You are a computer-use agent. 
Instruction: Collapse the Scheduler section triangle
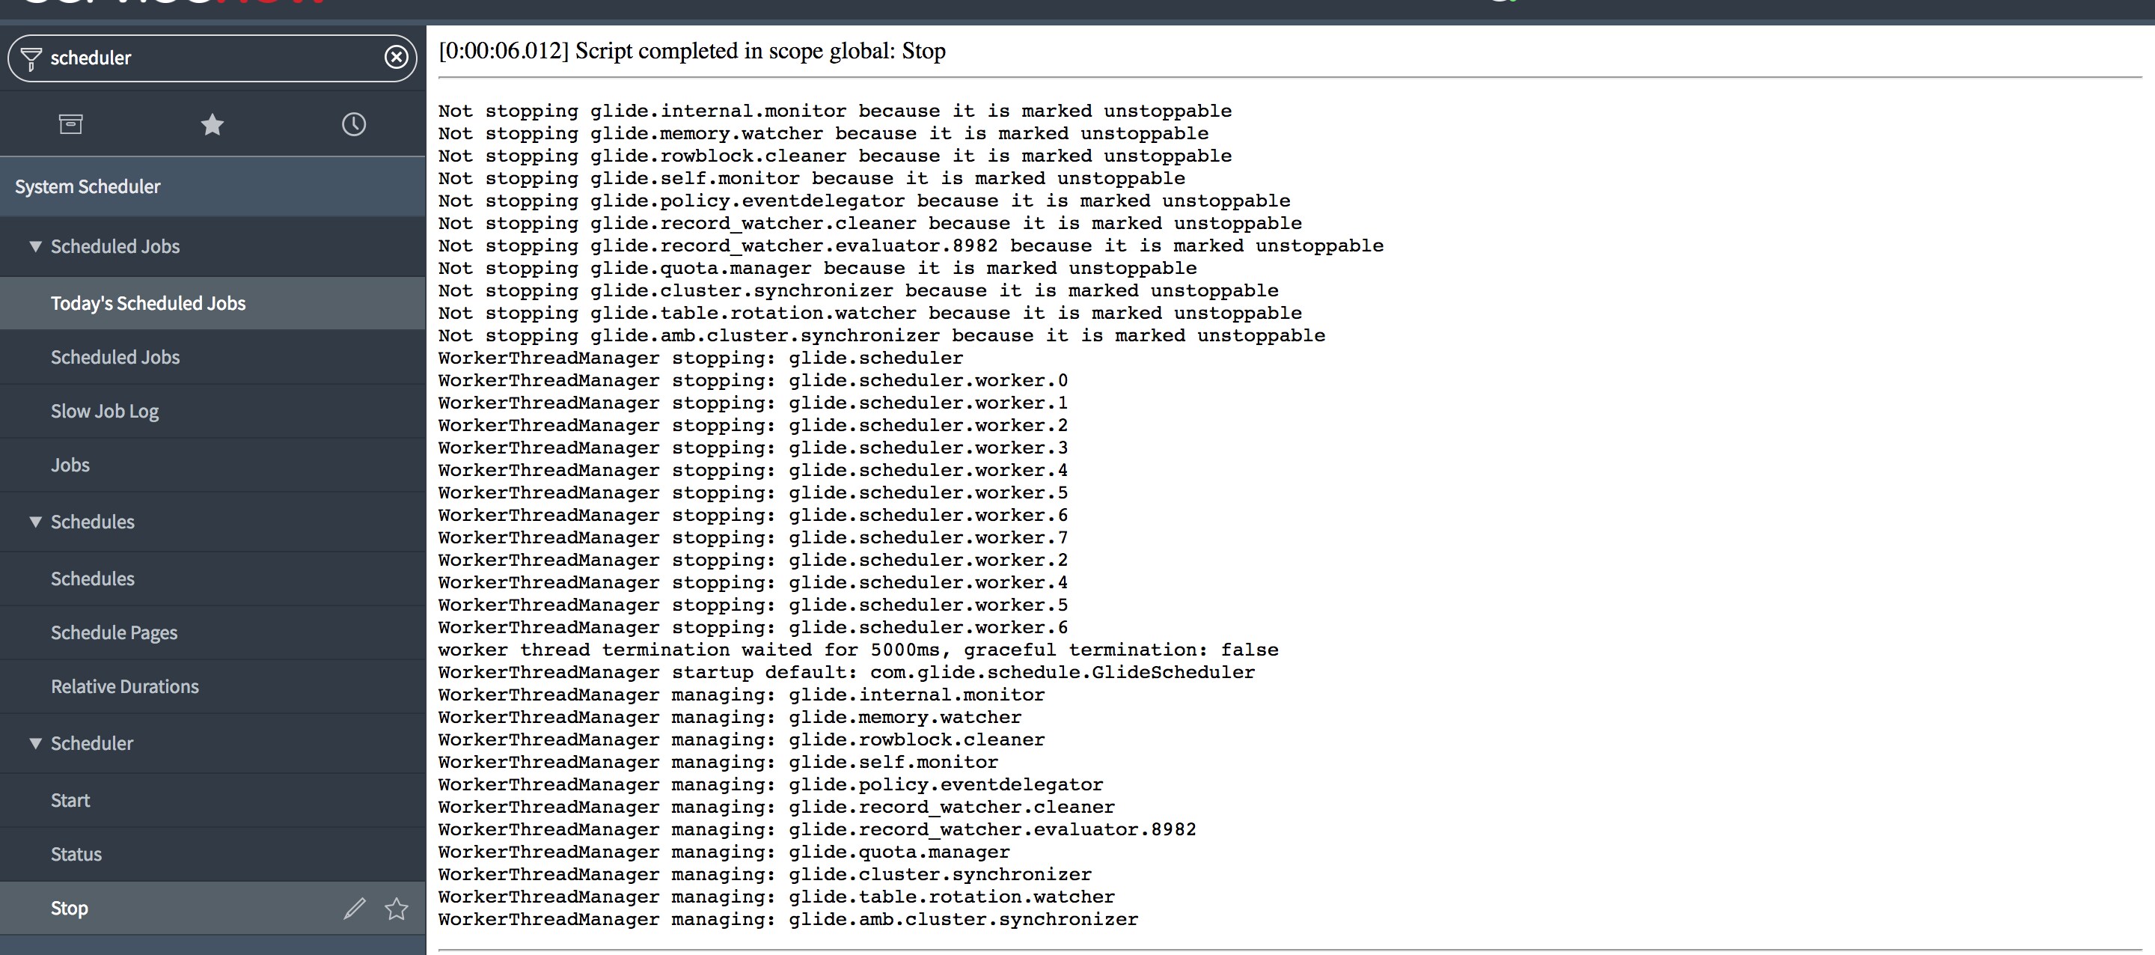tap(35, 743)
